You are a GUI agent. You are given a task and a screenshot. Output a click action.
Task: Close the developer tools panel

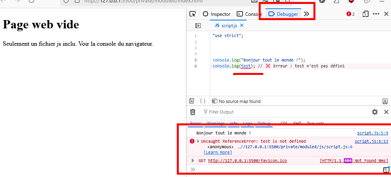click(386, 14)
